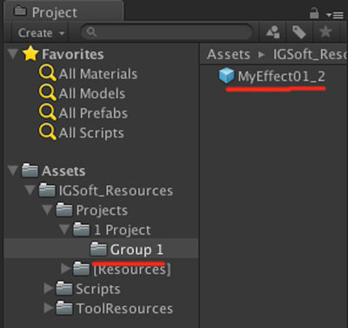Click the All Prefabs magnifier icon
This screenshot has width=348, height=328.
click(x=48, y=113)
